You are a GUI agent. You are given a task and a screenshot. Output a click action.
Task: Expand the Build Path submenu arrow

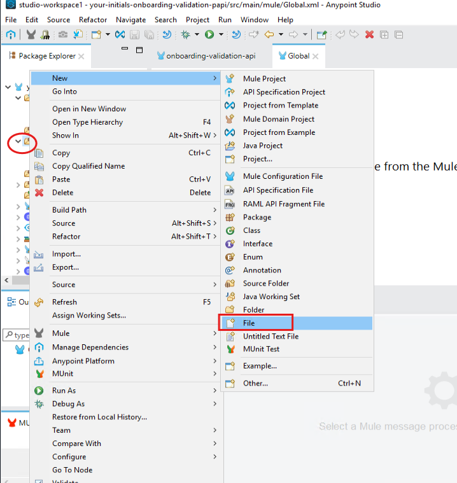214,210
